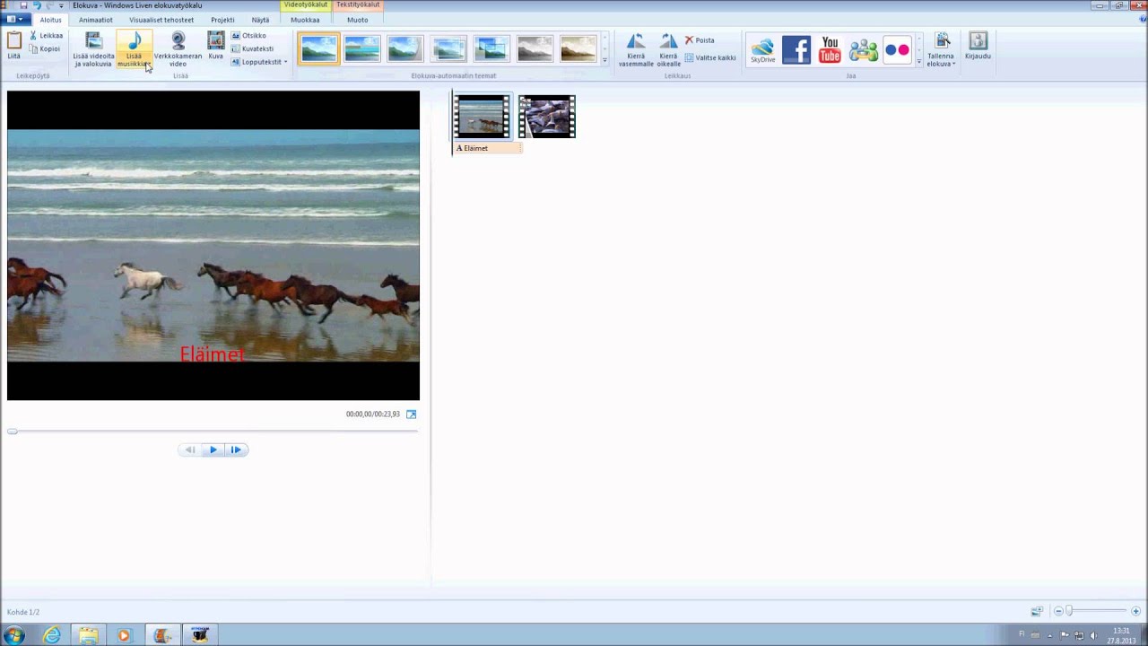The height and width of the screenshot is (646, 1148).
Task: Open Quick Access Toolbar customize arrow
Action: 61,5
